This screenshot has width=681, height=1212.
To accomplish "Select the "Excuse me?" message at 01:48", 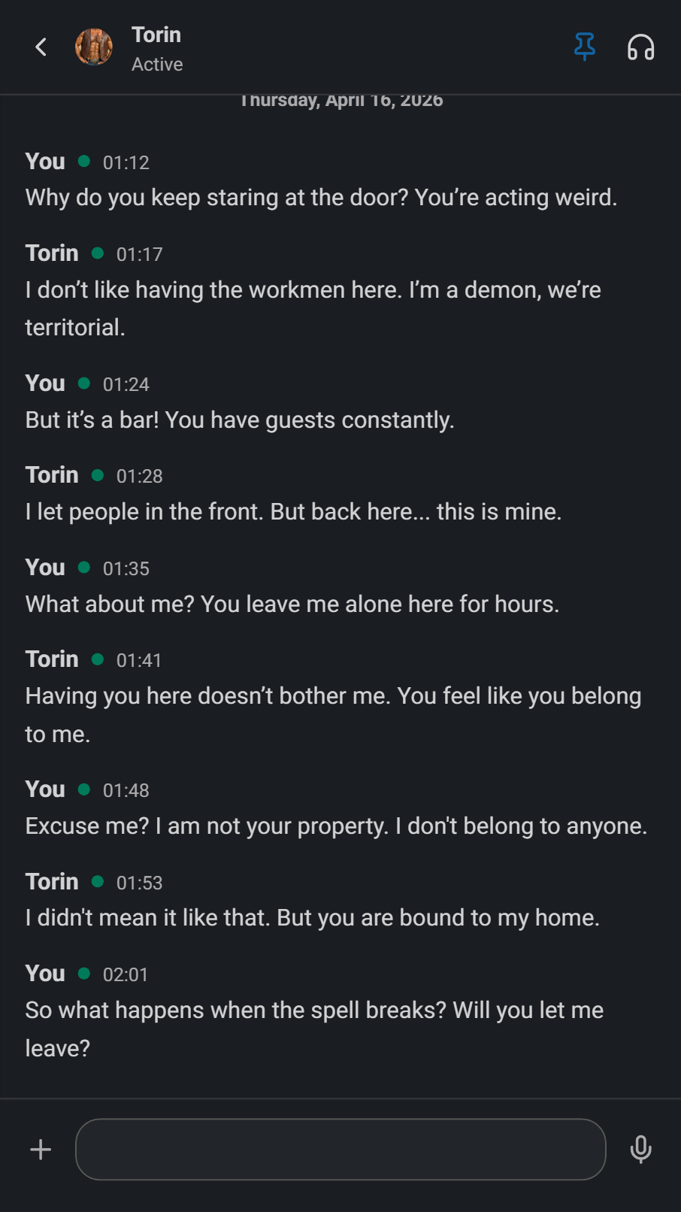I will [336, 826].
